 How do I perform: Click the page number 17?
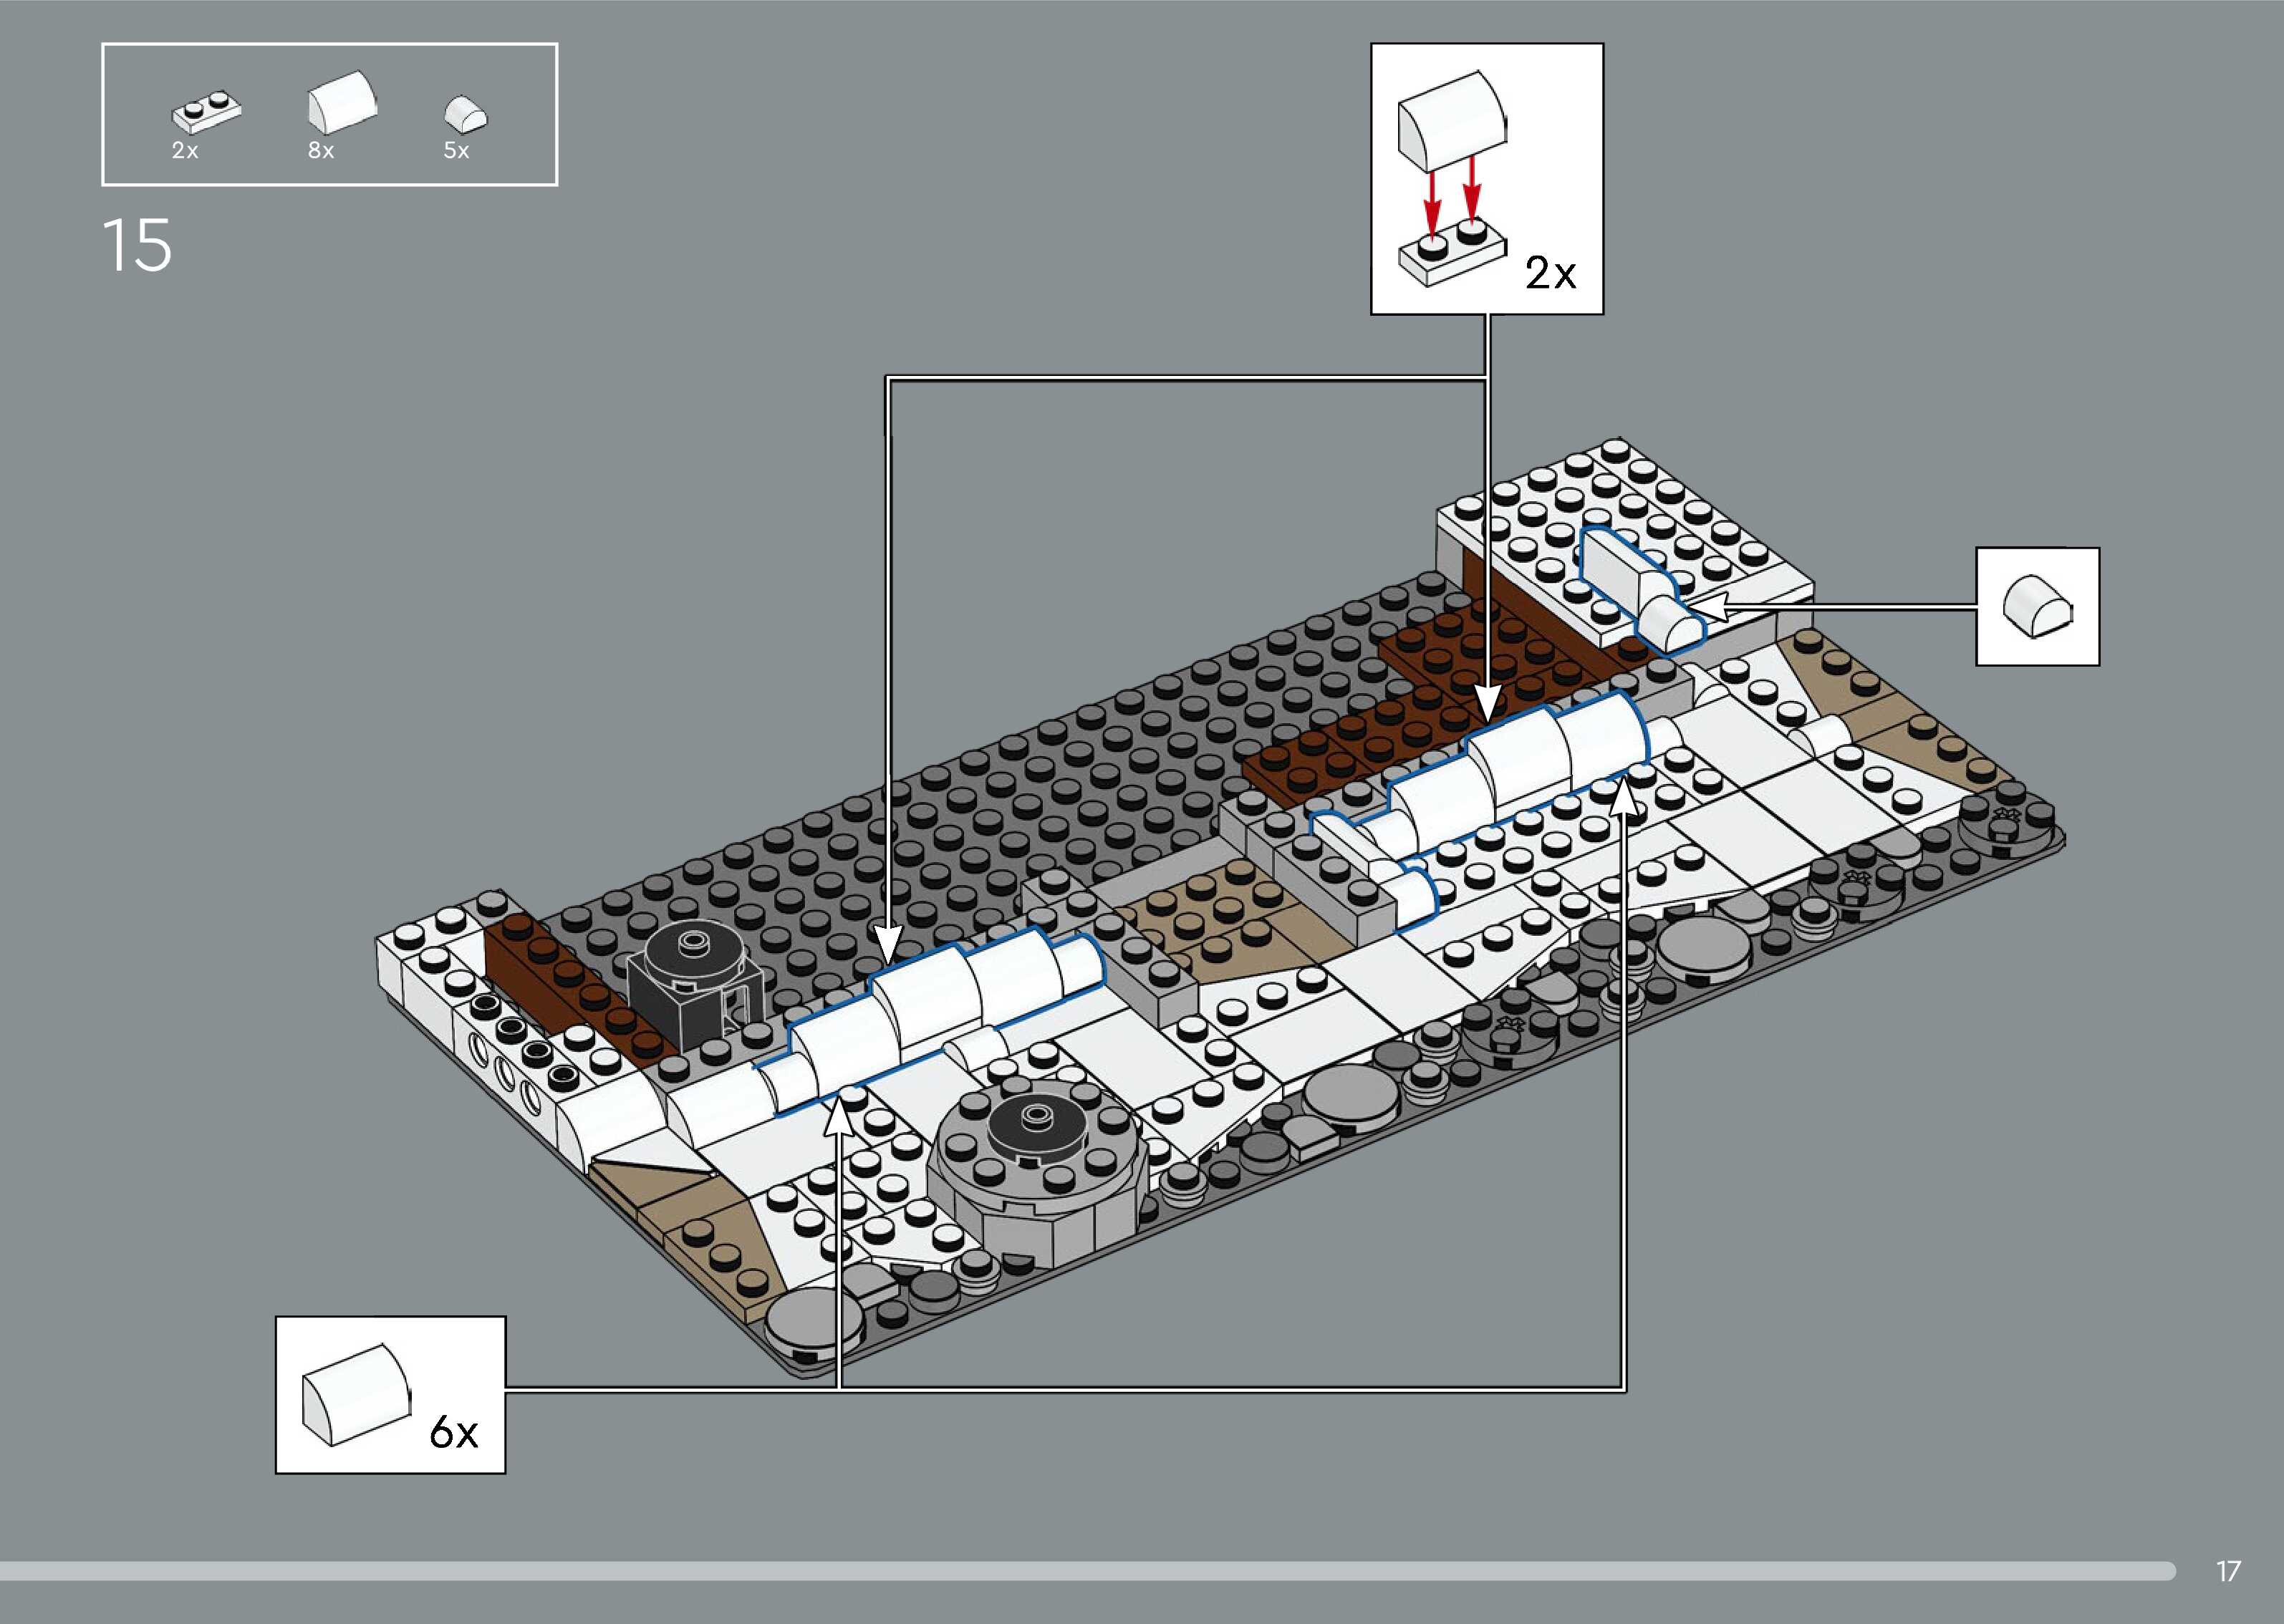[2228, 1571]
